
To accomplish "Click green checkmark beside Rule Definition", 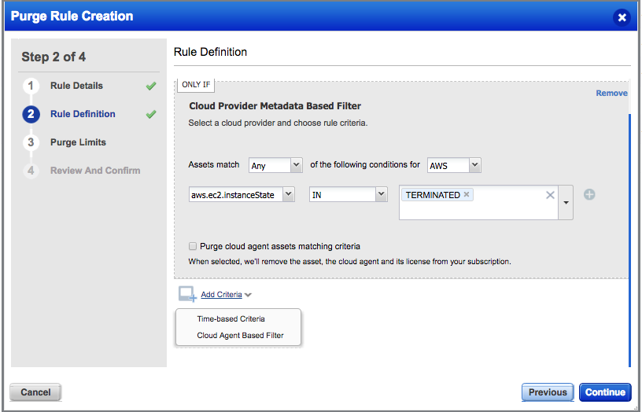I will coord(151,114).
